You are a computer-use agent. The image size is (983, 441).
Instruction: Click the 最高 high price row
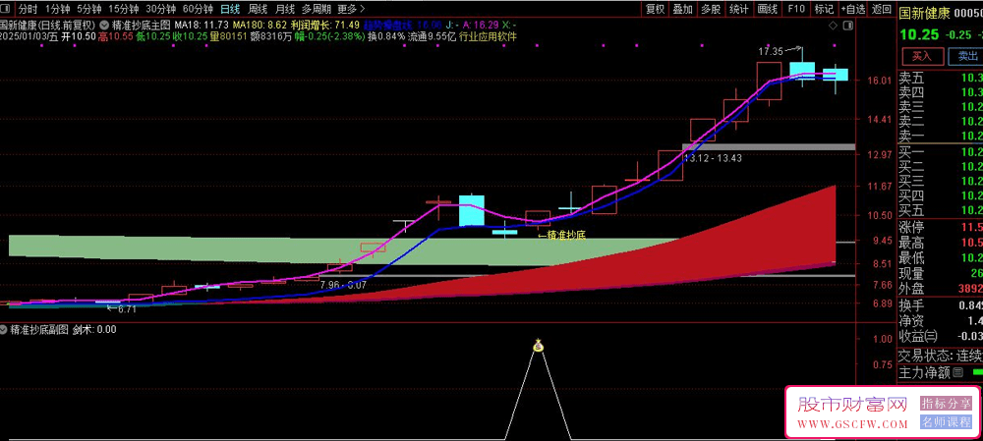941,243
